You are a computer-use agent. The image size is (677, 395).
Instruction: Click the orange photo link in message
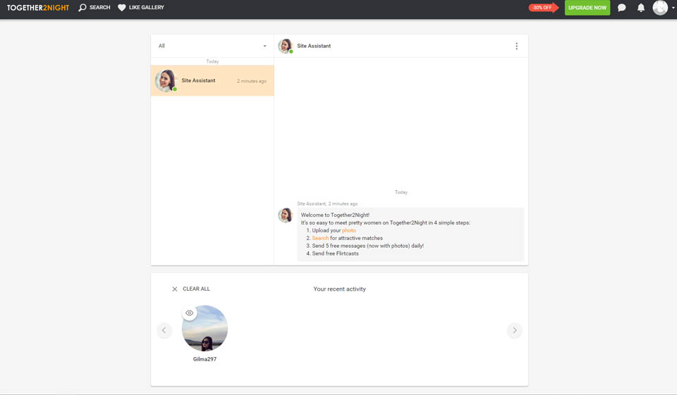click(349, 231)
